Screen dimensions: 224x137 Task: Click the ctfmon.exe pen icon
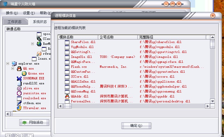19,103
